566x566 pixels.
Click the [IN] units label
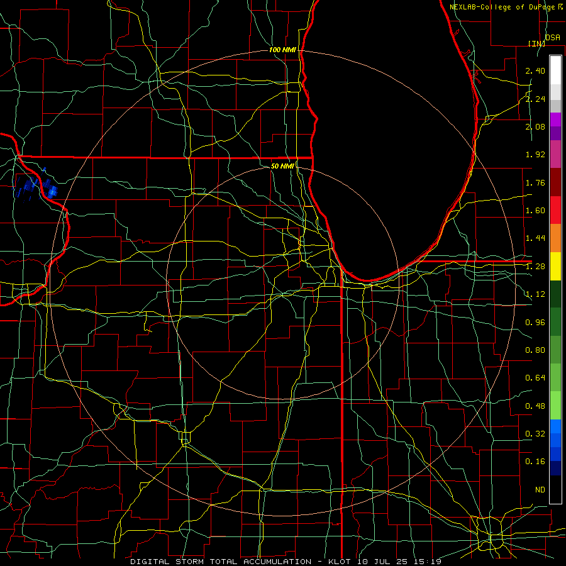click(x=537, y=43)
